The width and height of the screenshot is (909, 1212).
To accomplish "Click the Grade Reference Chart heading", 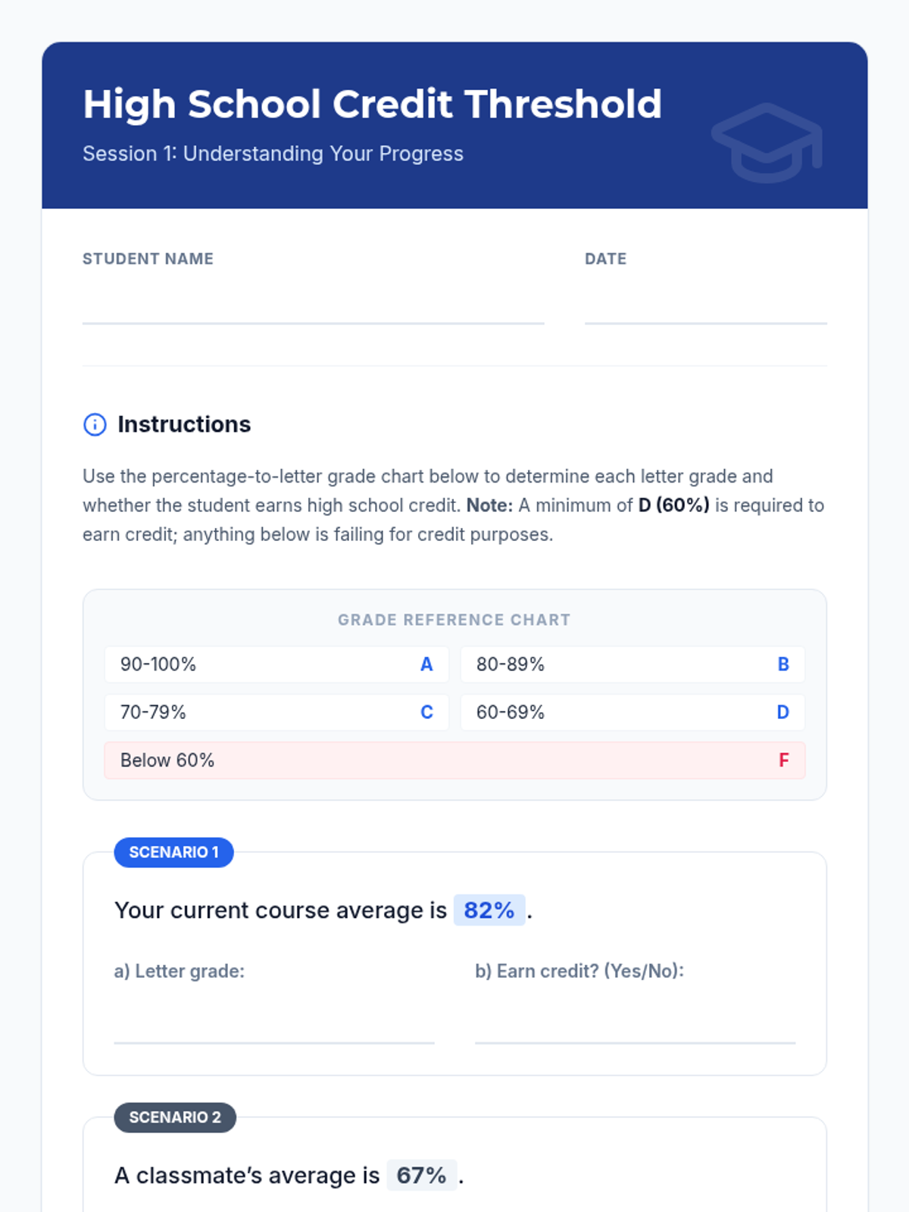I will point(454,620).
